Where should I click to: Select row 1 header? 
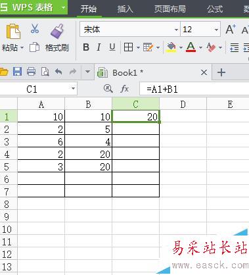click(x=9, y=116)
